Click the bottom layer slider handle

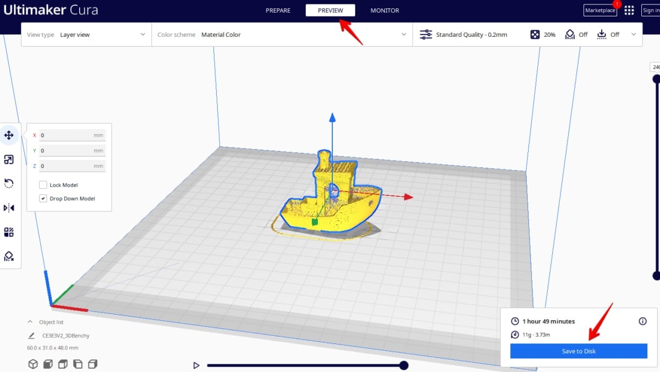click(x=656, y=276)
